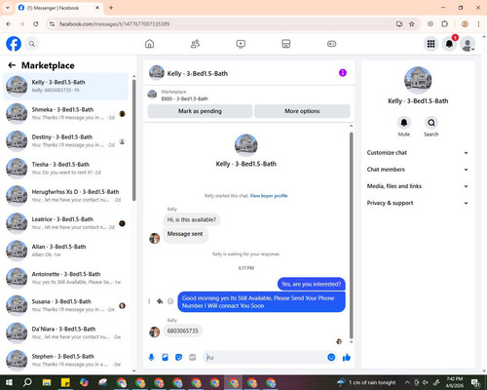Search in conversation with Kelly
Viewport: 487px width, 390px height.
click(431, 123)
